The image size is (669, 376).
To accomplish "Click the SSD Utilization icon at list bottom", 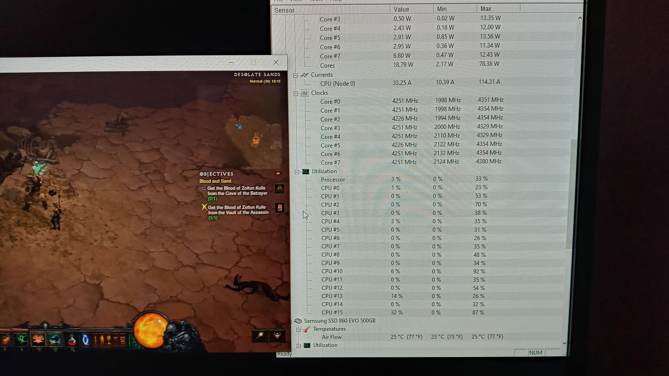I will tap(307, 345).
